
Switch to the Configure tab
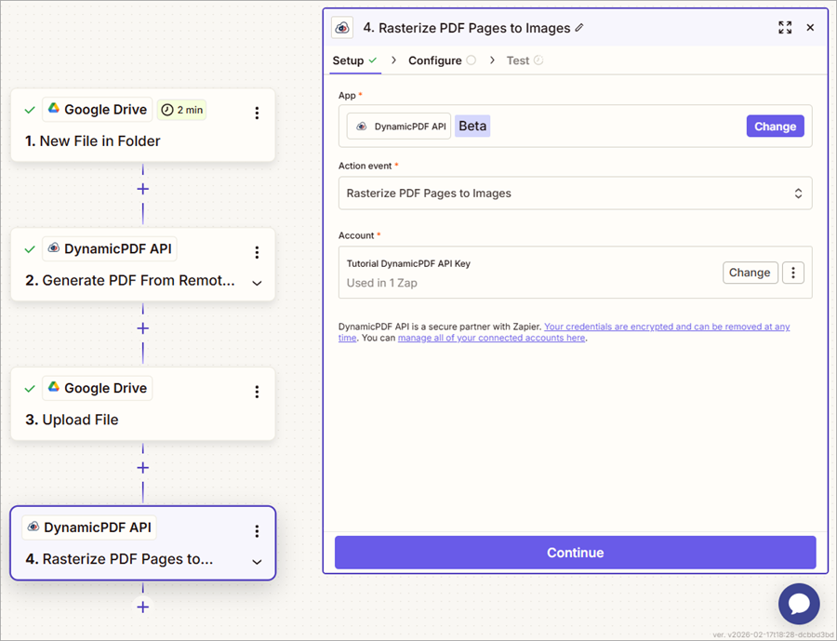[435, 60]
